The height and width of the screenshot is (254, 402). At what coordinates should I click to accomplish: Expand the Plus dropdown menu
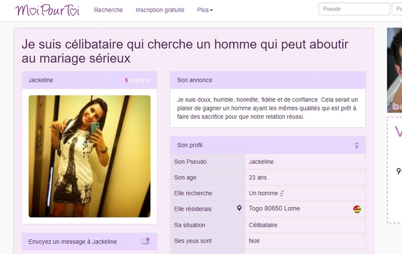205,10
